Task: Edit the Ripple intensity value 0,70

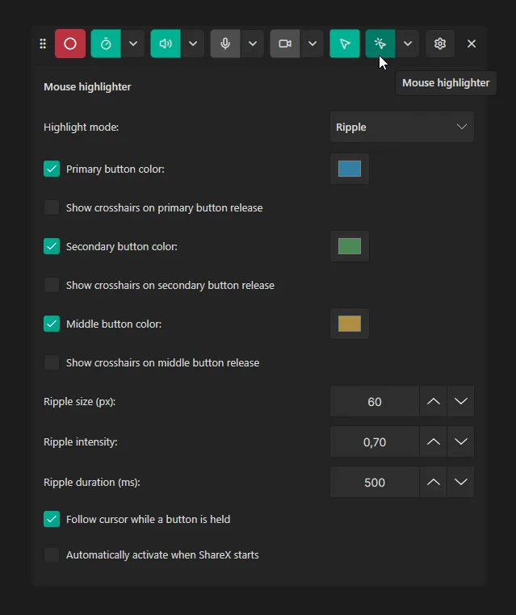Action: point(375,441)
